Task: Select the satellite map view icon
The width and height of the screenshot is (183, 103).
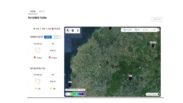Action: (x=68, y=31)
